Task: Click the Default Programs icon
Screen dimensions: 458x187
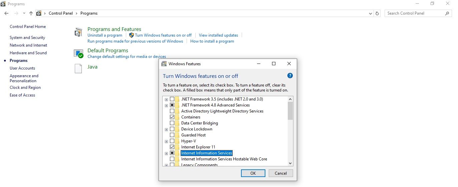Action: point(78,53)
